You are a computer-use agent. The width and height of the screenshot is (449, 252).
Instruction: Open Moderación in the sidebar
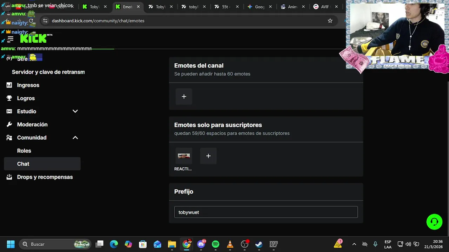tap(32, 125)
